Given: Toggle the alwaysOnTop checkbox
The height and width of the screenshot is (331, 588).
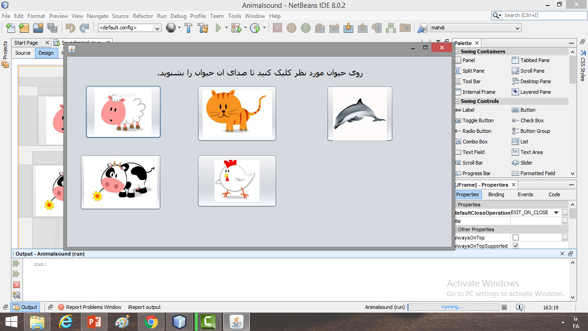Looking at the screenshot, I should tap(515, 238).
